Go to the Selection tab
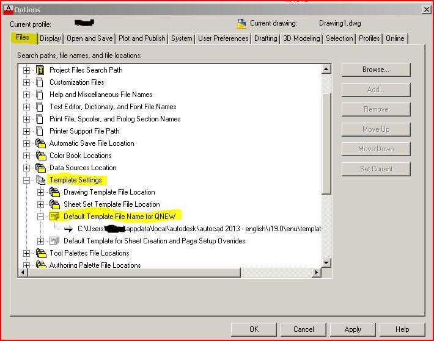Viewport: 434px width, 341px height. [x=339, y=38]
